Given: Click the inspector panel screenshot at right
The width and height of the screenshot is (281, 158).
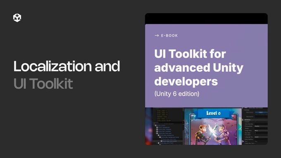Looking at the screenshot, I should (x=255, y=126).
